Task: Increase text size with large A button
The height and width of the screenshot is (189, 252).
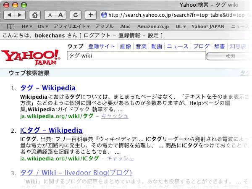Action: coord(61,15)
